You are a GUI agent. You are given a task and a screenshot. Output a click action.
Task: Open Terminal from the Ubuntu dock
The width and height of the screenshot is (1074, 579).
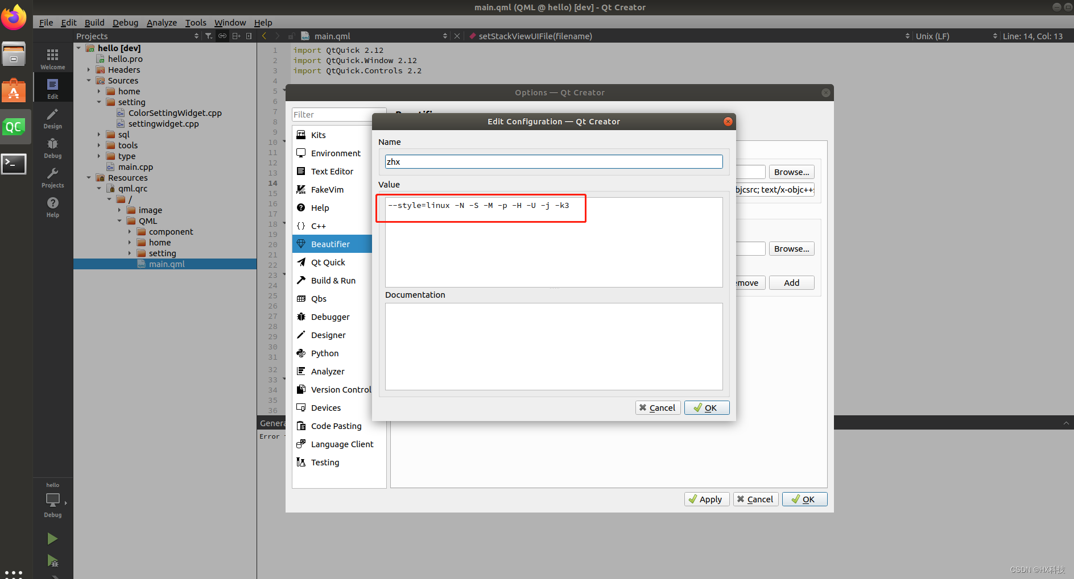click(x=14, y=164)
